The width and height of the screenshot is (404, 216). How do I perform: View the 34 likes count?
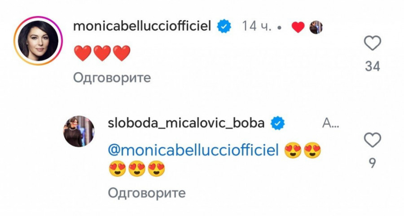point(372,67)
